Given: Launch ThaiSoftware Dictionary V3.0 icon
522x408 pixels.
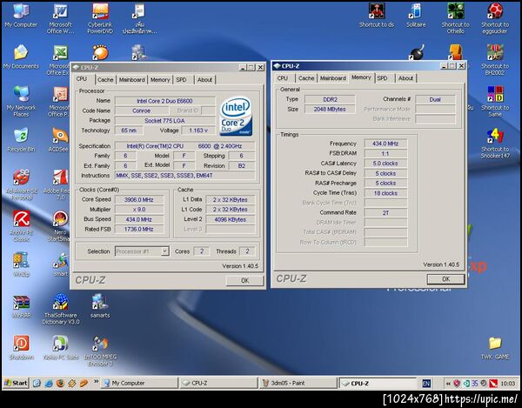Looking at the screenshot, I should point(61,303).
